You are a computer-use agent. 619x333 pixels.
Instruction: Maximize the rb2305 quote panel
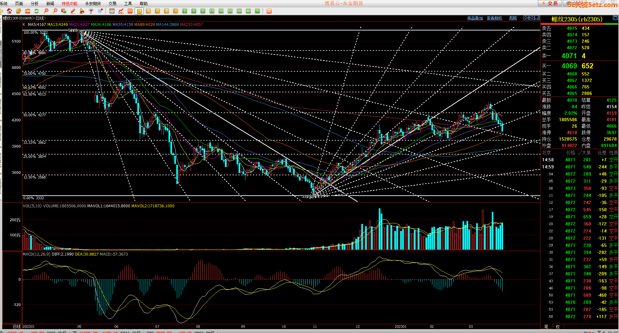[615, 18]
